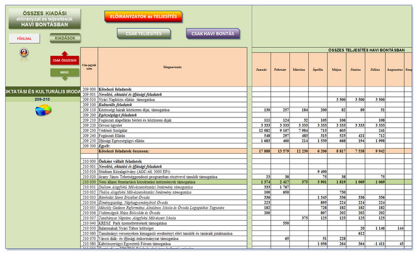Screen dimensions: 417x254
Task: Click the Augusztus column header
Action: pyautogui.click(x=395, y=70)
